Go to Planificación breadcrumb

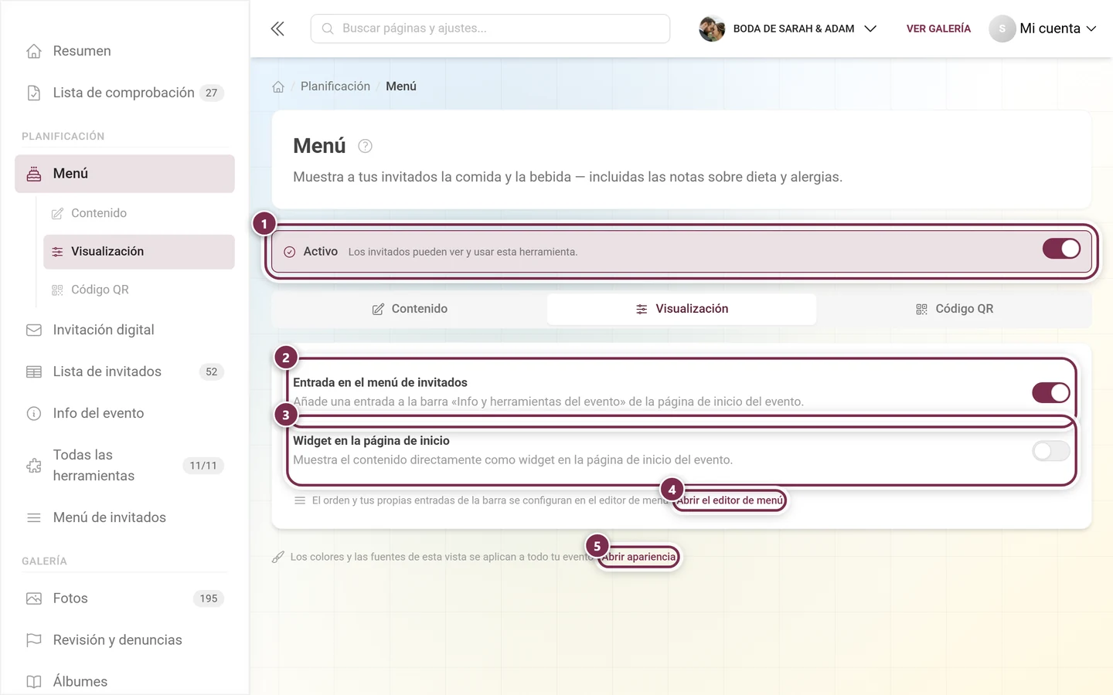335,86
